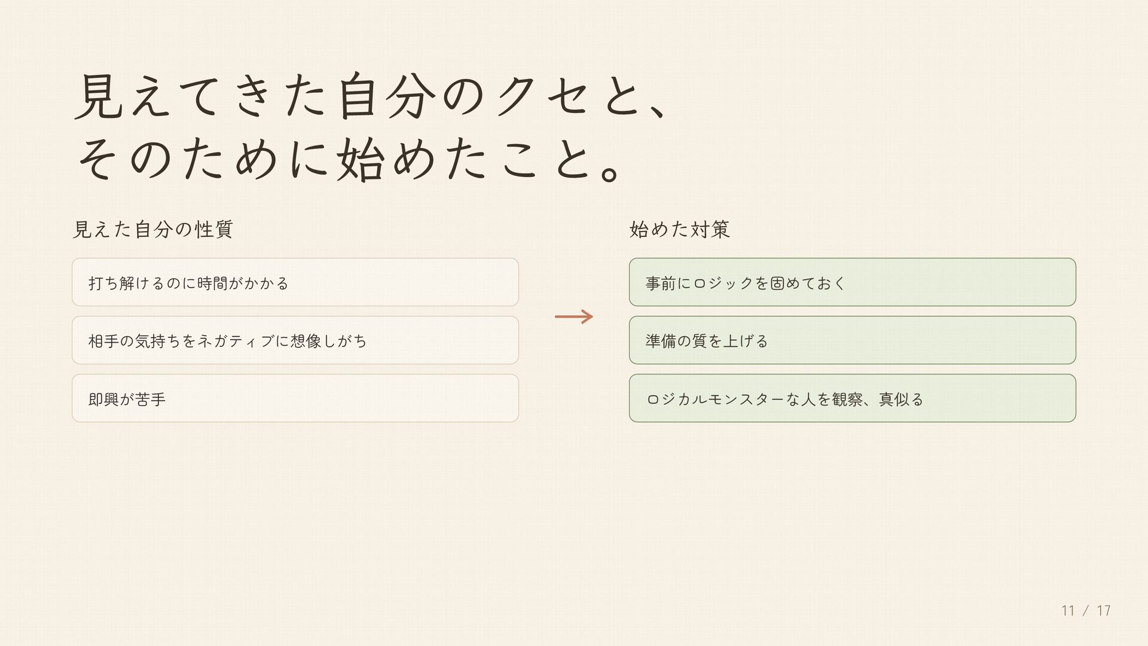Click the current slide number 11
The image size is (1148, 646).
coord(1068,611)
